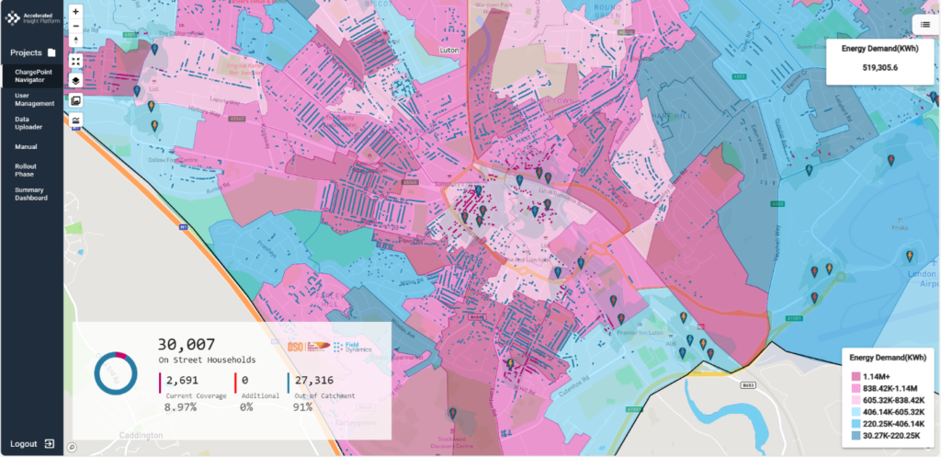
Task: Open Rollout Phase
Action: click(x=25, y=170)
